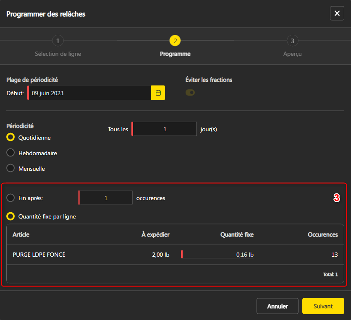Jump to step 3 Aperçu
The image size is (351, 320).
(x=292, y=41)
